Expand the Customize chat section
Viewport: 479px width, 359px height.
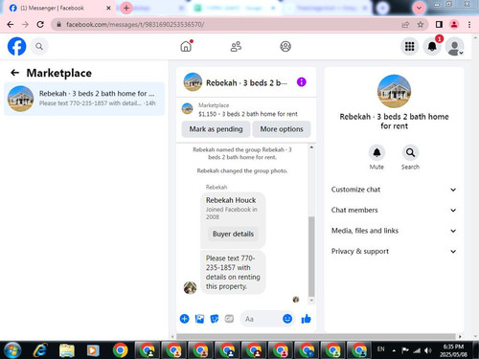[394, 190]
